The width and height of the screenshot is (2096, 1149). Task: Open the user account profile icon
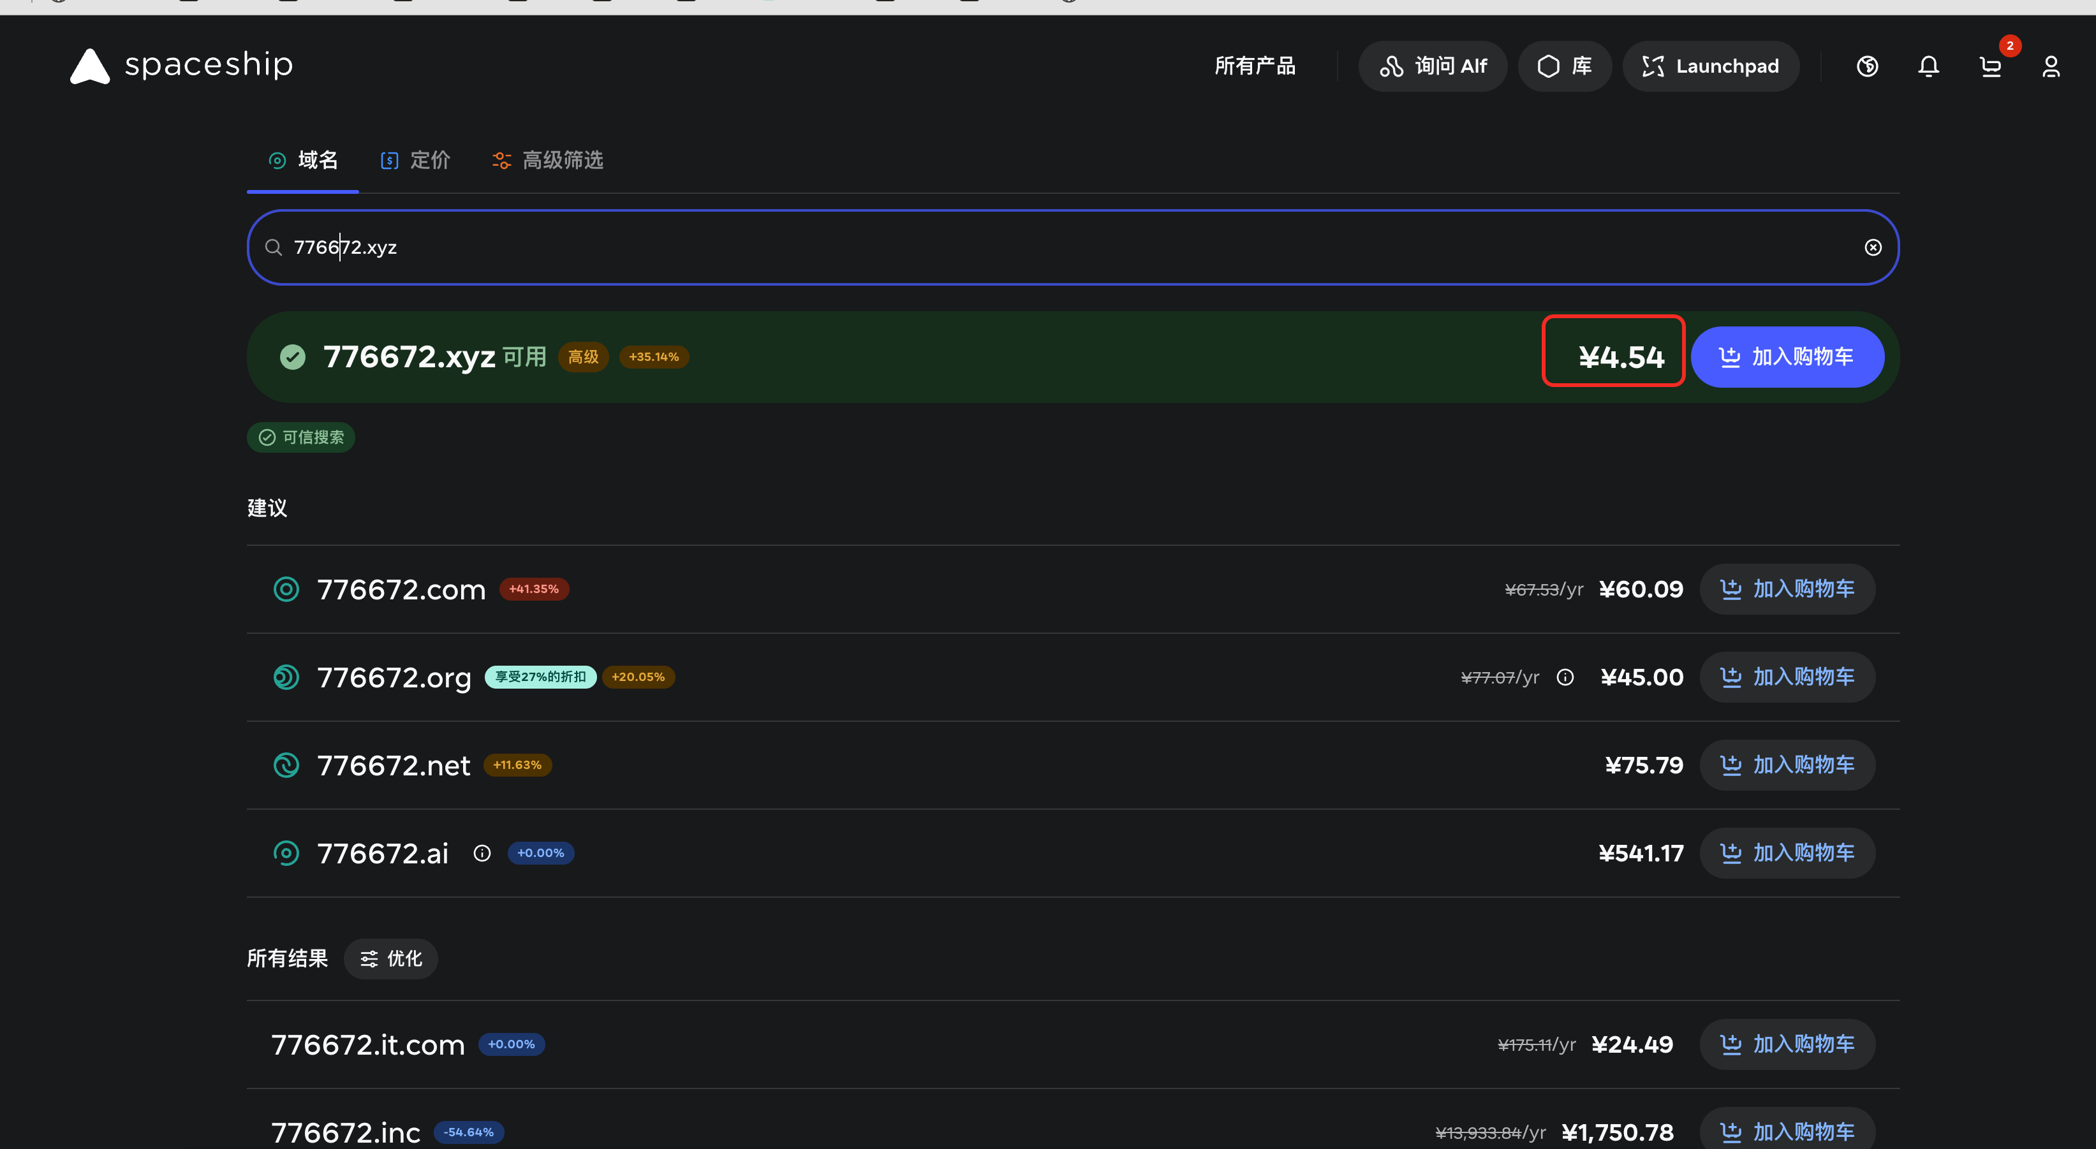[2051, 66]
